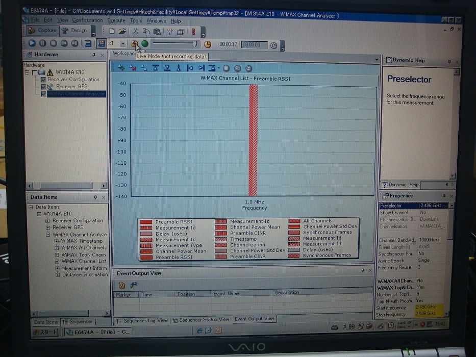Expand the WiMAX Timestamp node
476x357 pixels.
click(x=57, y=241)
